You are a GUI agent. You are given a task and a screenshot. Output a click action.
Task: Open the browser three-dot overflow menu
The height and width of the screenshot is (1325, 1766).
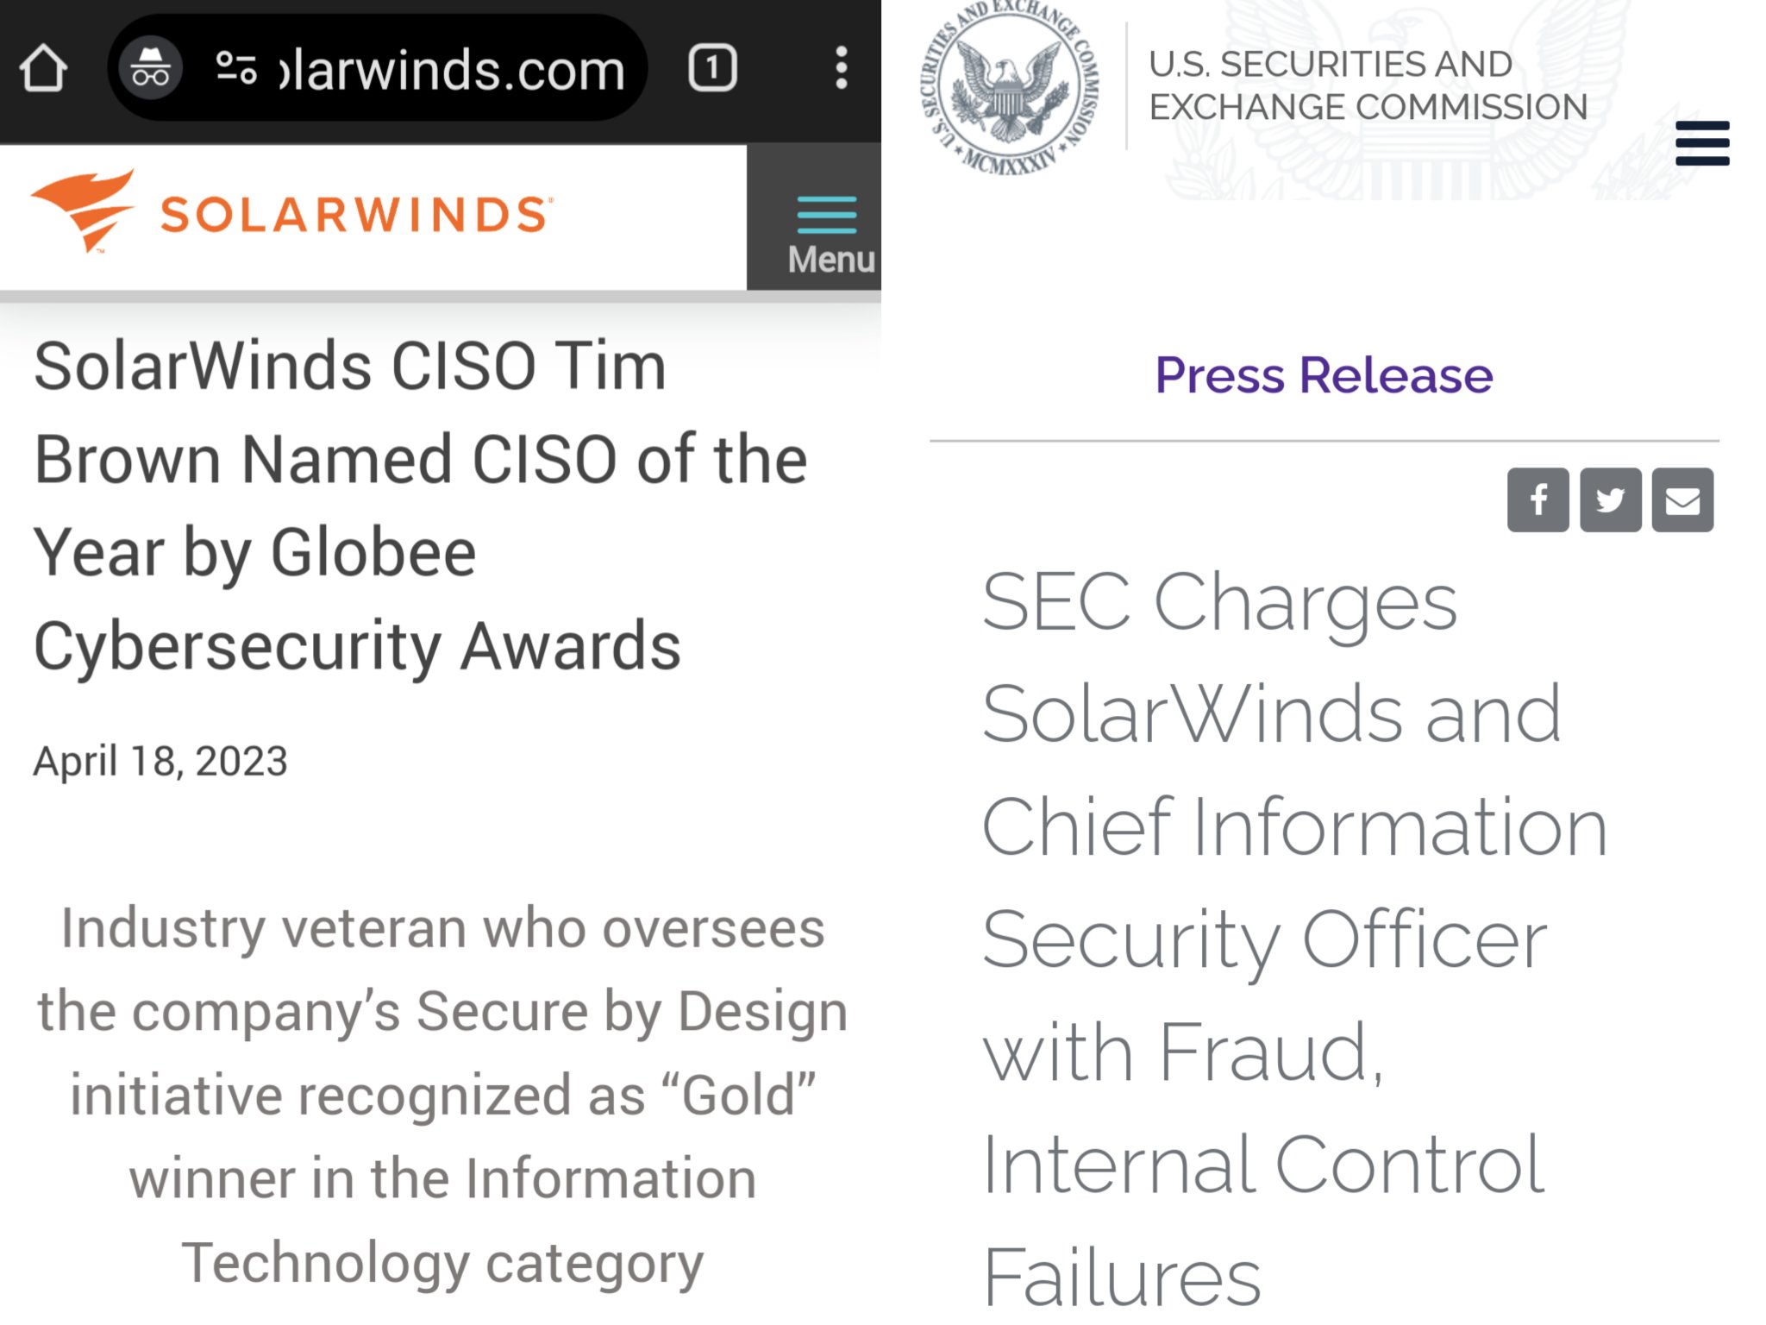click(842, 68)
